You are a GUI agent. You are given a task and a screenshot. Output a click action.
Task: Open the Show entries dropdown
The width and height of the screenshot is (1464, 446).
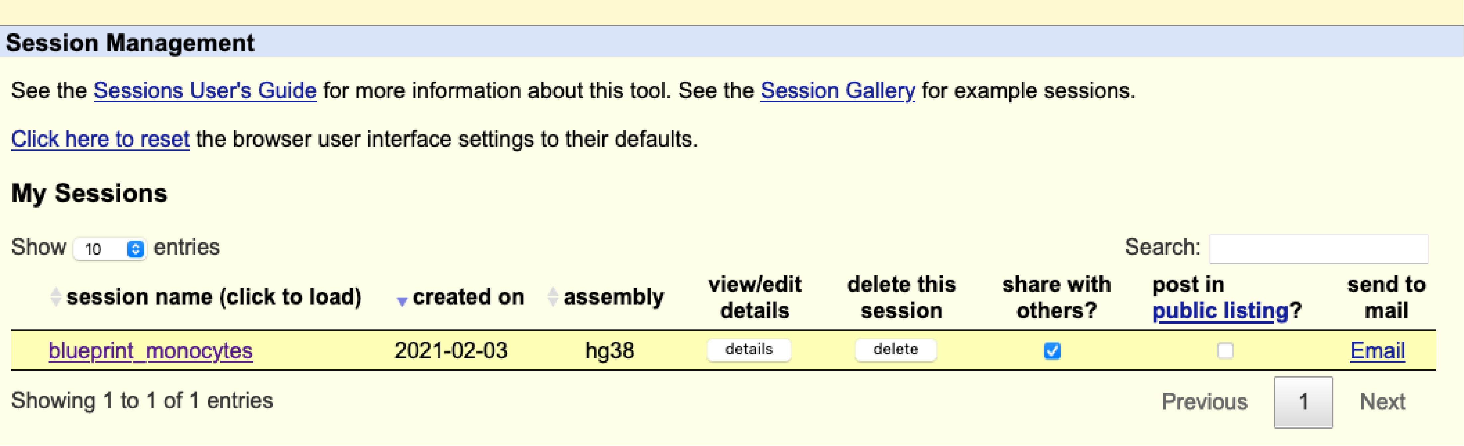110,249
